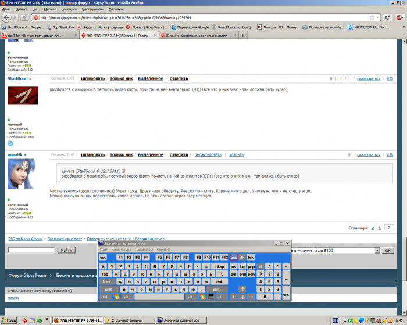
Task: Open Параметры menu in on-screen keyboard window
Action: point(144,250)
